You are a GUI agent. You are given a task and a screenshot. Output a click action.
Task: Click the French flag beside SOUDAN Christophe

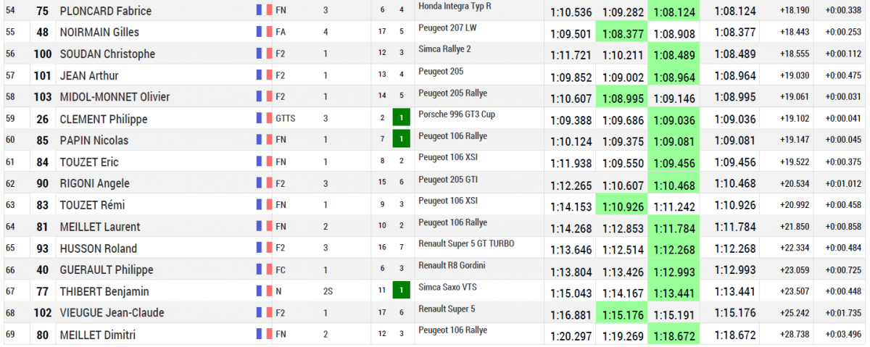coord(265,54)
